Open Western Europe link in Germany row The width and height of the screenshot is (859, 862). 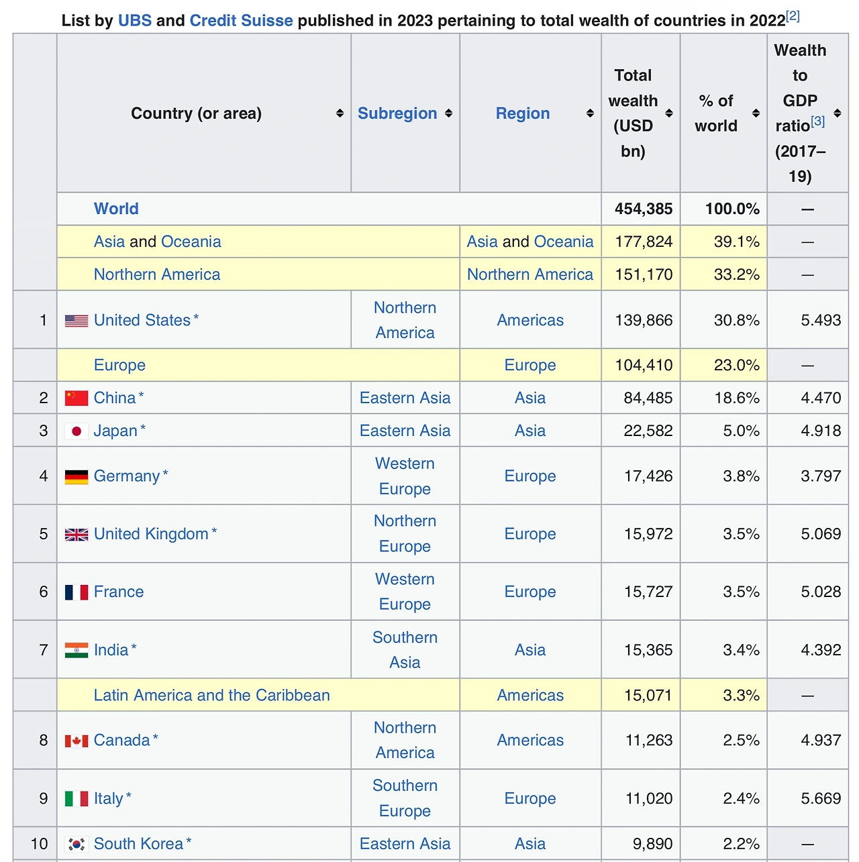pyautogui.click(x=405, y=476)
